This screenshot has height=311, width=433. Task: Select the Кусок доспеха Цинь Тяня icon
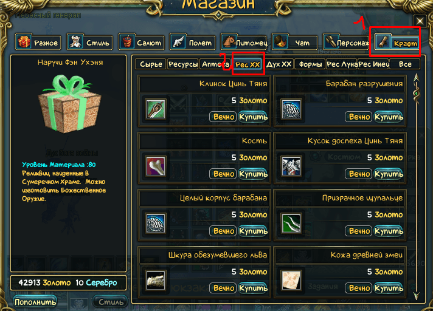(x=291, y=166)
